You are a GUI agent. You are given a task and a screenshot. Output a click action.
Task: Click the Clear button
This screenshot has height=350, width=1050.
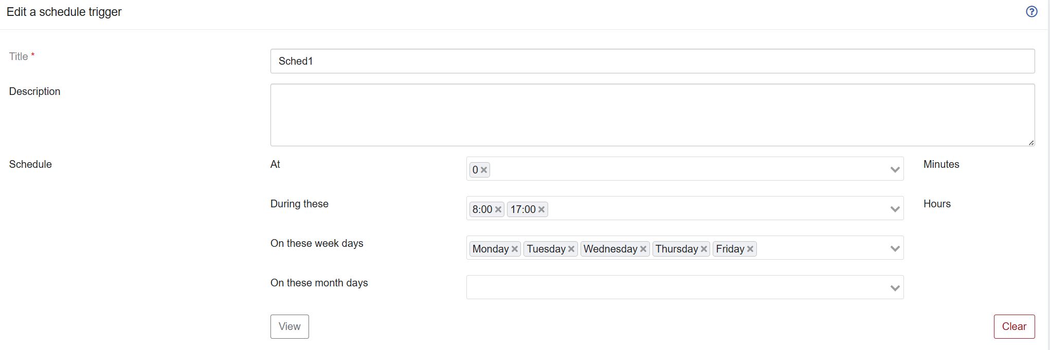coord(1014,326)
